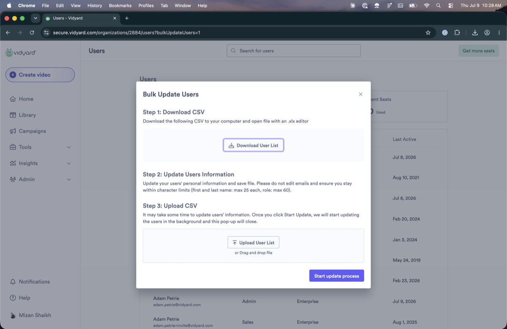Image resolution: width=507 pixels, height=329 pixels.
Task: Click the Admin people icon
Action: (x=13, y=179)
